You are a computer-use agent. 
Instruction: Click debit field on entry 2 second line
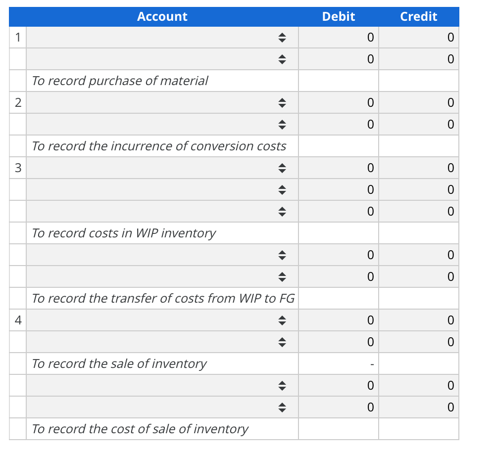pyautogui.click(x=339, y=124)
